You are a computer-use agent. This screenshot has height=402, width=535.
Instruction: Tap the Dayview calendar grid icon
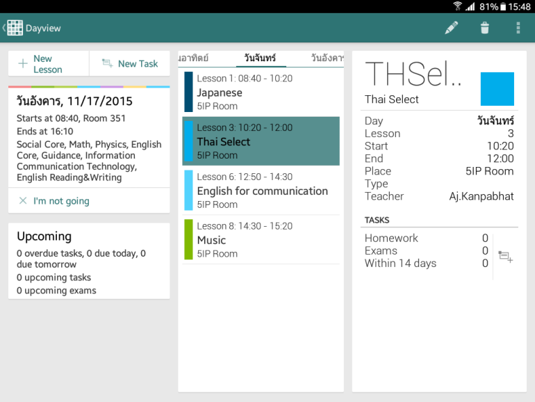(15, 28)
